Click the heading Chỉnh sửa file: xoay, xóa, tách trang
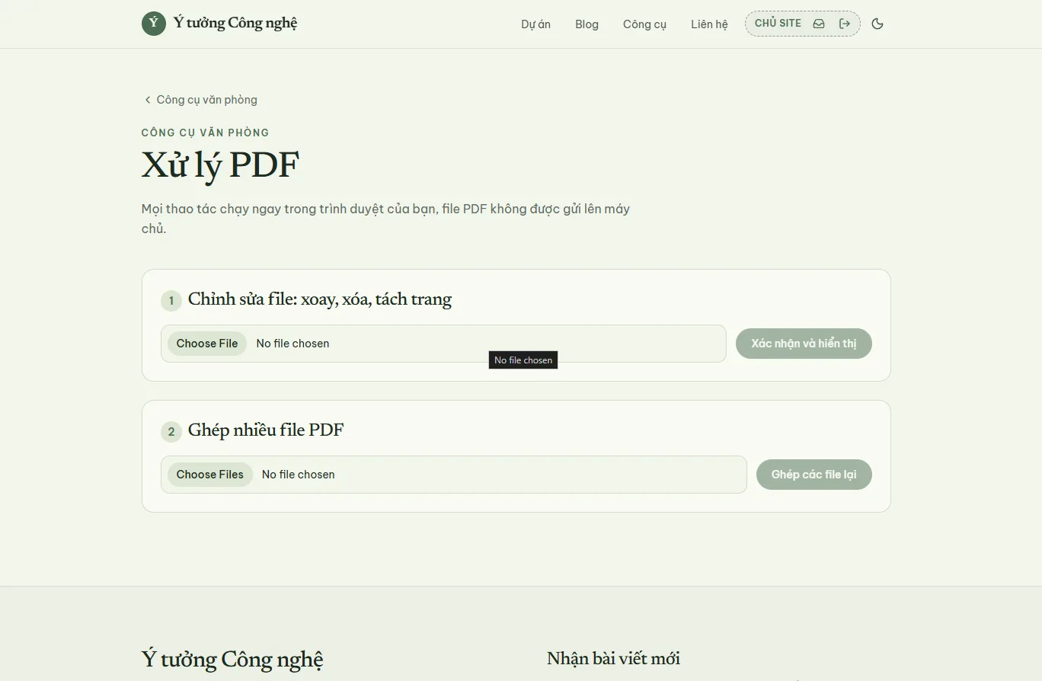 point(320,299)
